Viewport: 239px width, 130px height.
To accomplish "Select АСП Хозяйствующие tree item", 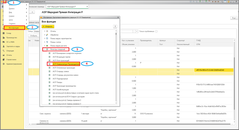I will pos(61,90).
